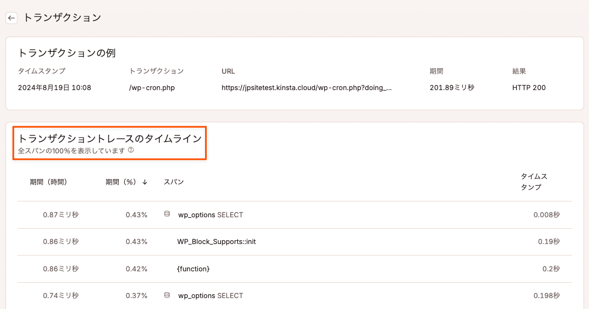Click the 201.89ミリ秒 duration value
The image size is (589, 309).
pyautogui.click(x=452, y=87)
